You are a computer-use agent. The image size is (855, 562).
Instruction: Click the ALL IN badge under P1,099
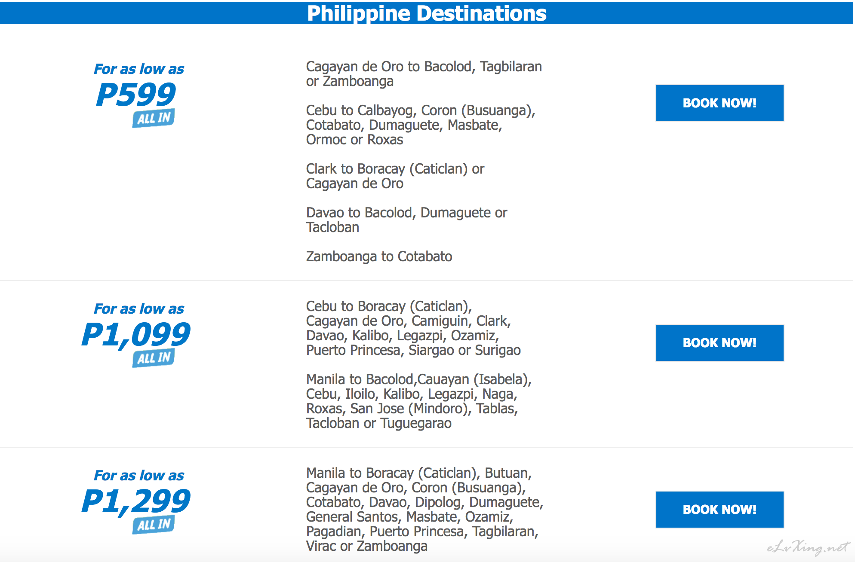click(154, 358)
